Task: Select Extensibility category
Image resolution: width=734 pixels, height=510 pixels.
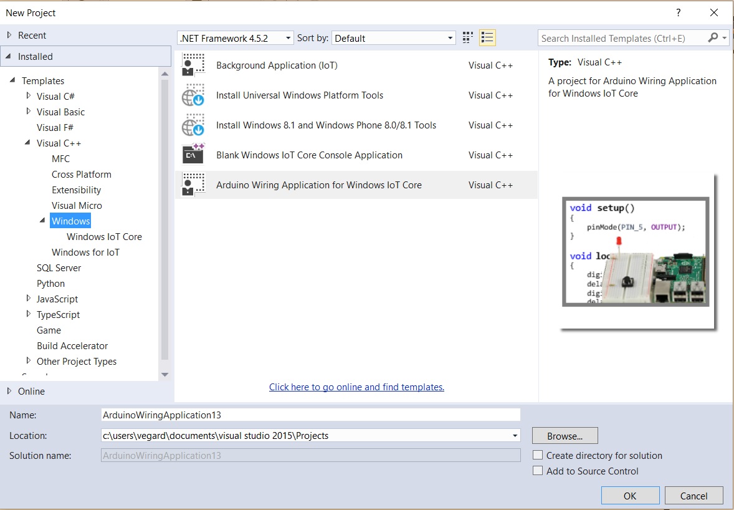Action: [x=76, y=190]
